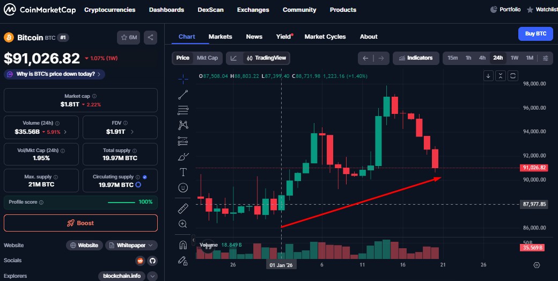Click the collapse chart pane icon
This screenshot has height=281, width=558.
[501, 76]
